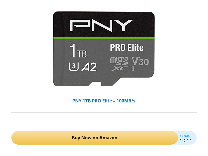Click the UHS-I roman numeral mark
This screenshot has width=208, height=156.
coord(133,69)
